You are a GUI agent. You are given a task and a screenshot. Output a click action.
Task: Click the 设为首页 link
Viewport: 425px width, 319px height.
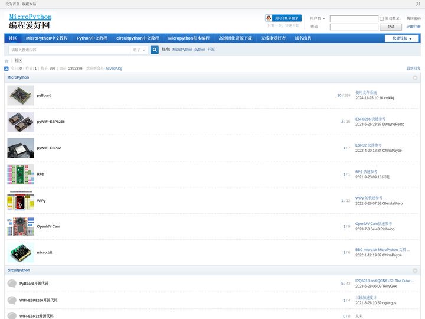click(12, 4)
